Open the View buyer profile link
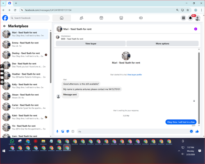205x164 pixels. (x=134, y=75)
